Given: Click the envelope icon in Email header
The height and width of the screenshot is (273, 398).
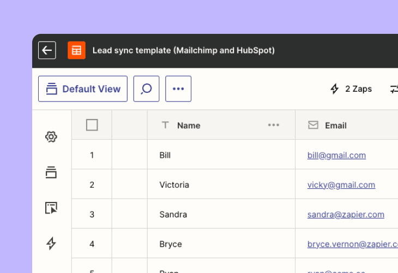Looking at the screenshot, I should 313,125.
